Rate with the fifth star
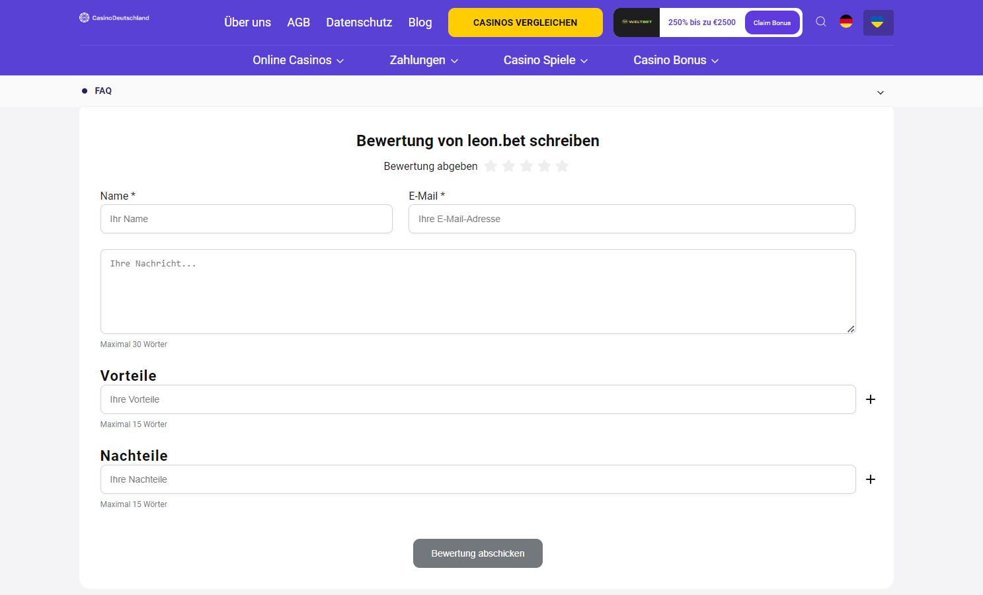The image size is (983, 595). point(562,166)
